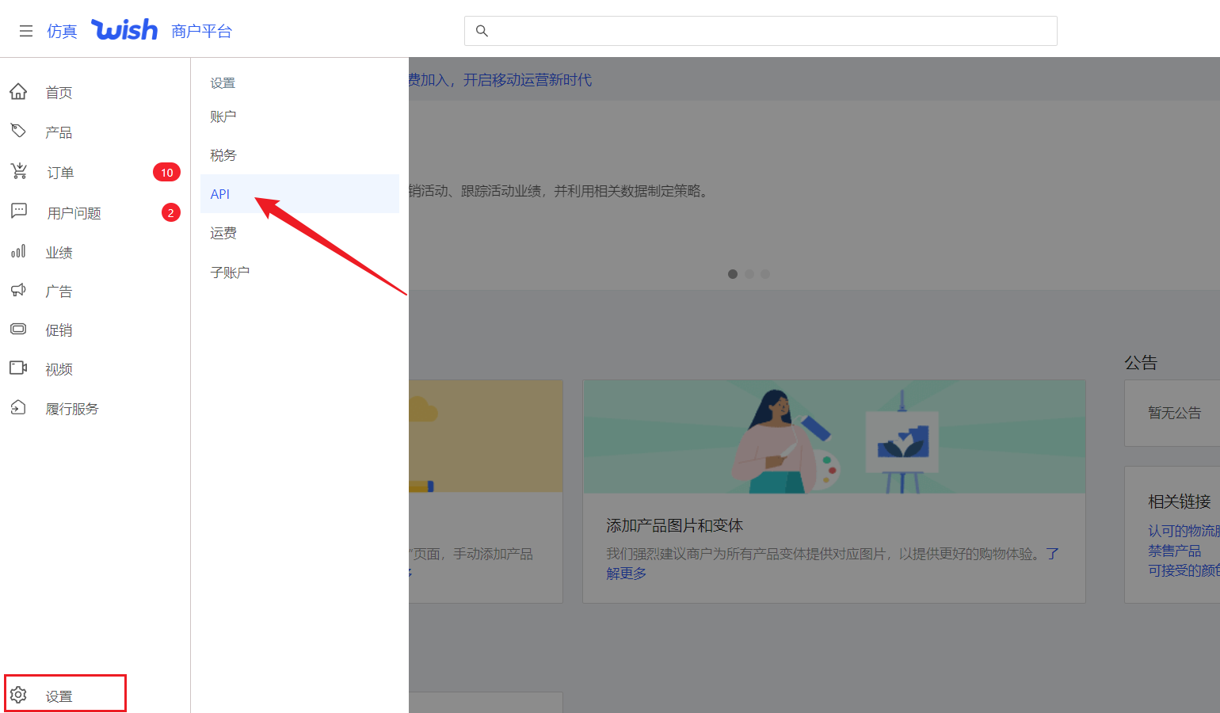Click the Wish logo

(x=124, y=30)
